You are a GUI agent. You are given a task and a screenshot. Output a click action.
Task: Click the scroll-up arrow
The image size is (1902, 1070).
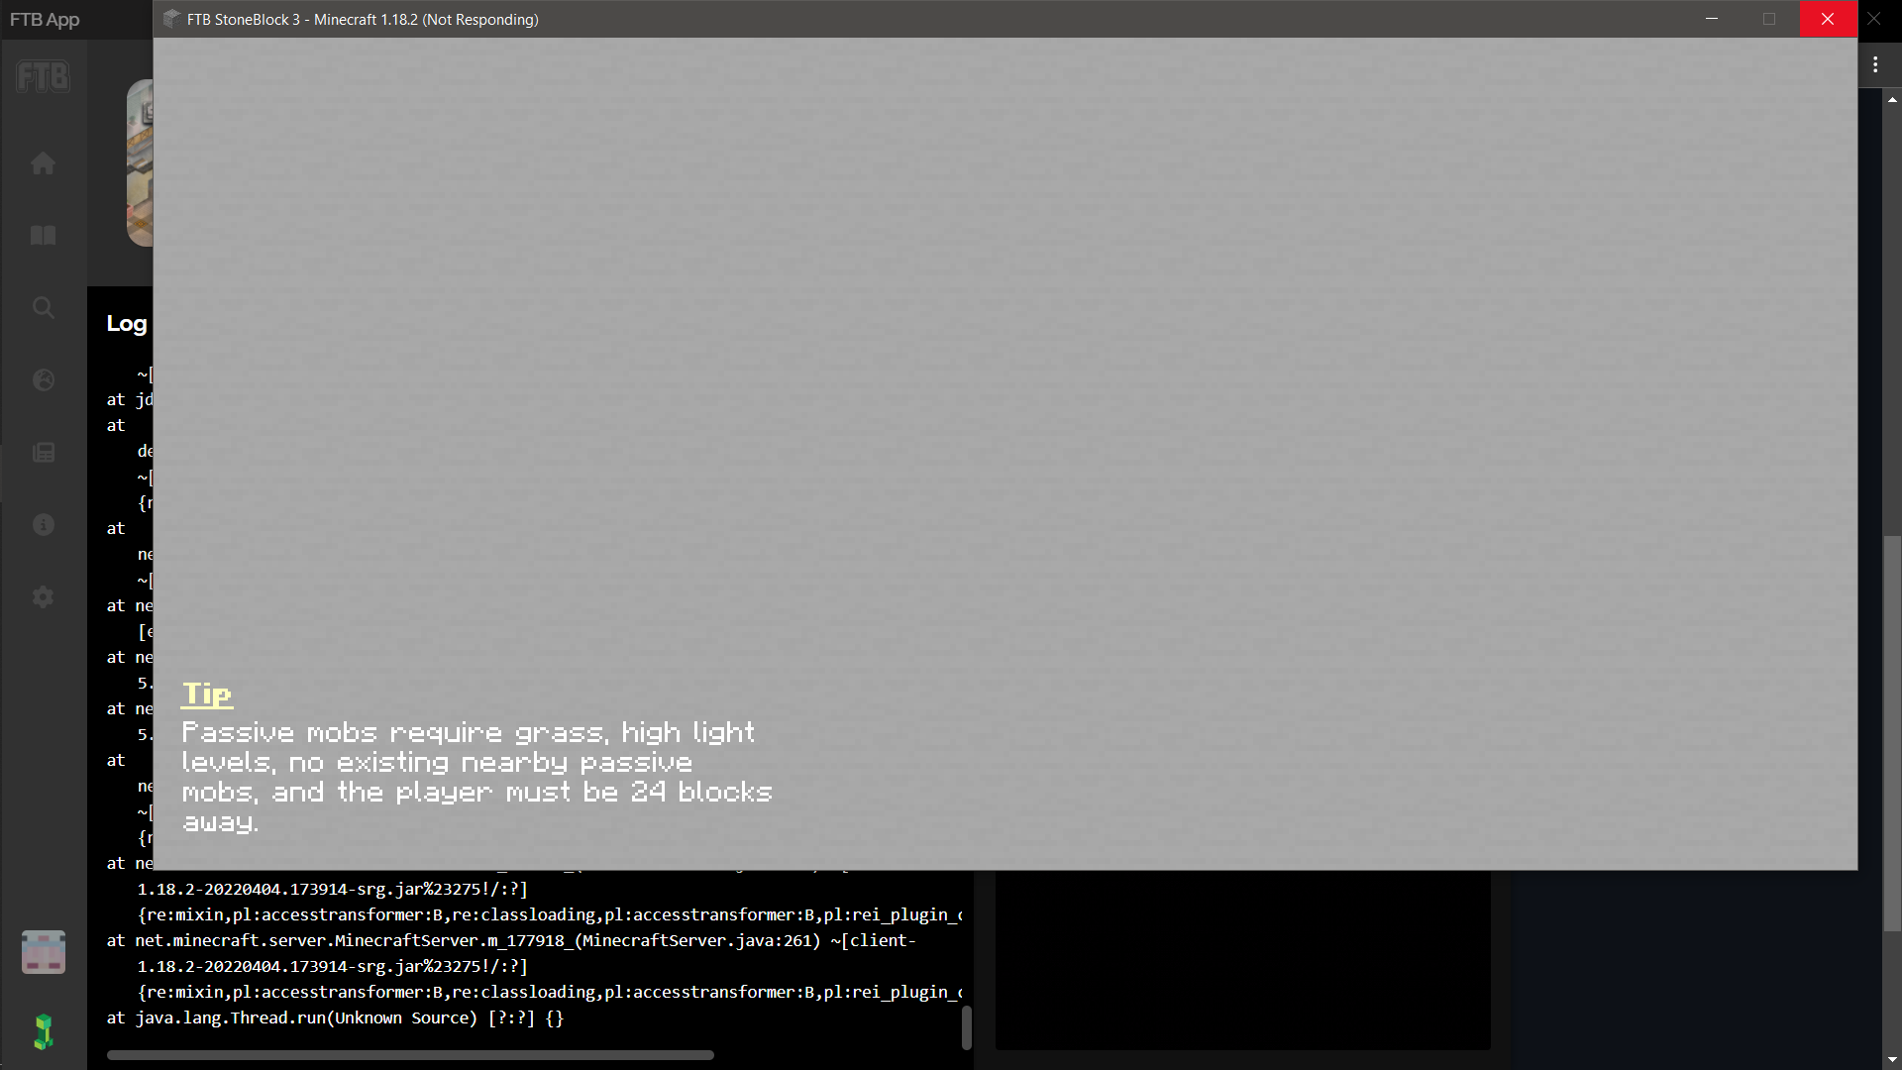point(1891,99)
